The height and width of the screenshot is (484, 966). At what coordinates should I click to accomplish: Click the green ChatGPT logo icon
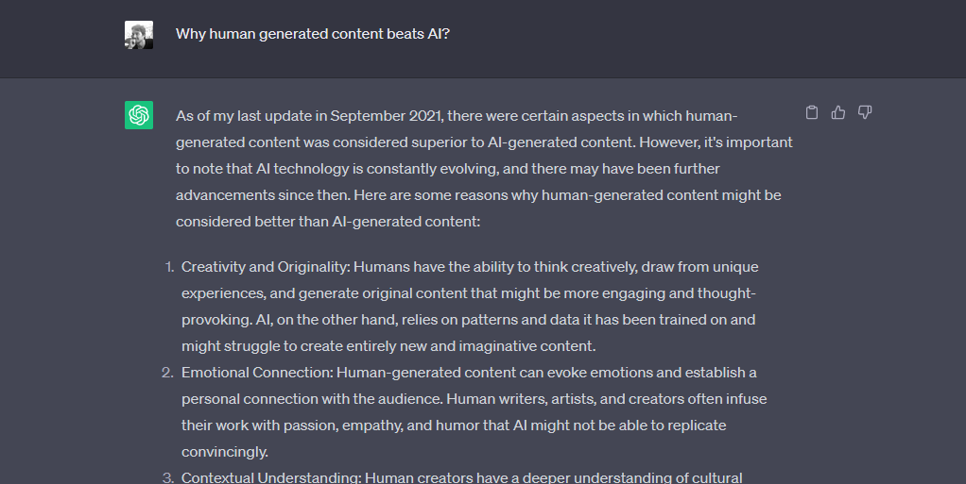click(139, 115)
